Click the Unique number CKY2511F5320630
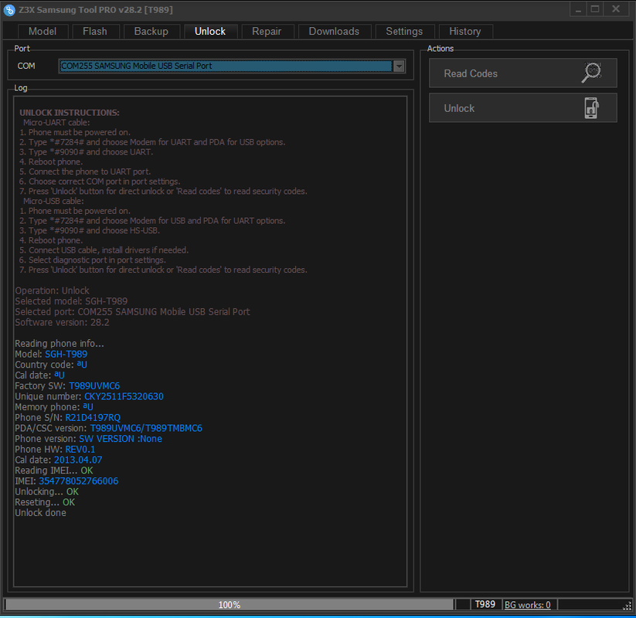Viewport: 636px width, 618px height. pos(124,396)
